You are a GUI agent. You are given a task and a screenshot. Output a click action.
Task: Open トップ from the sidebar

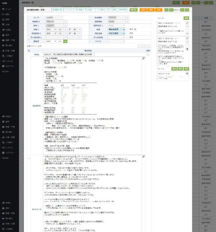pos(7,9)
